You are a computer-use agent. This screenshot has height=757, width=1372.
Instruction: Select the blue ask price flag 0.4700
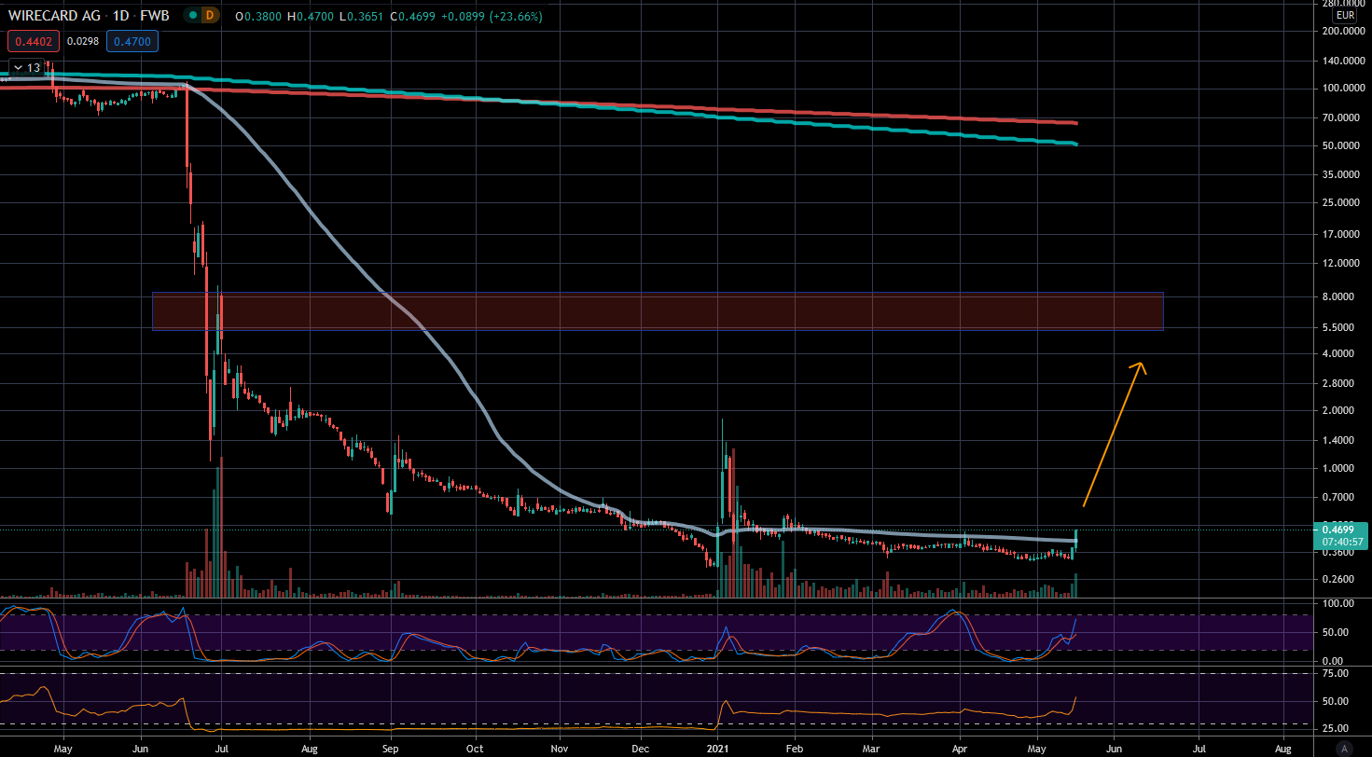pyautogui.click(x=132, y=41)
